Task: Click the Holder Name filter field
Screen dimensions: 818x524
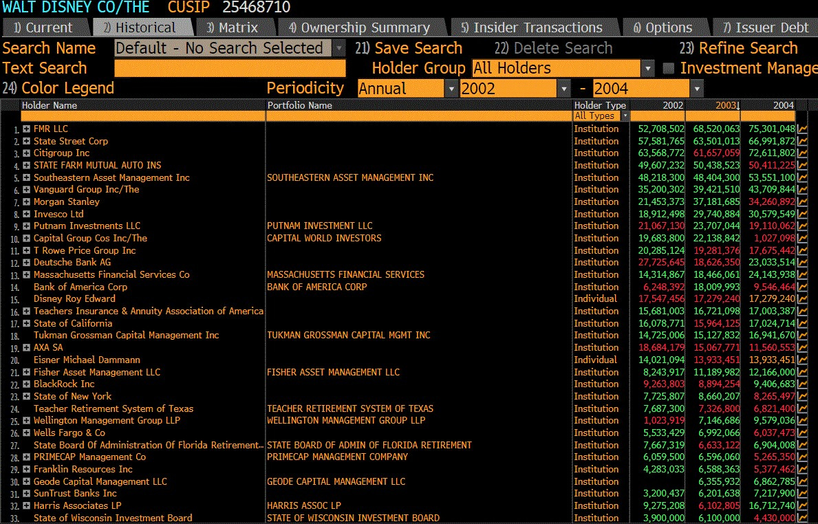Action: 142,116
